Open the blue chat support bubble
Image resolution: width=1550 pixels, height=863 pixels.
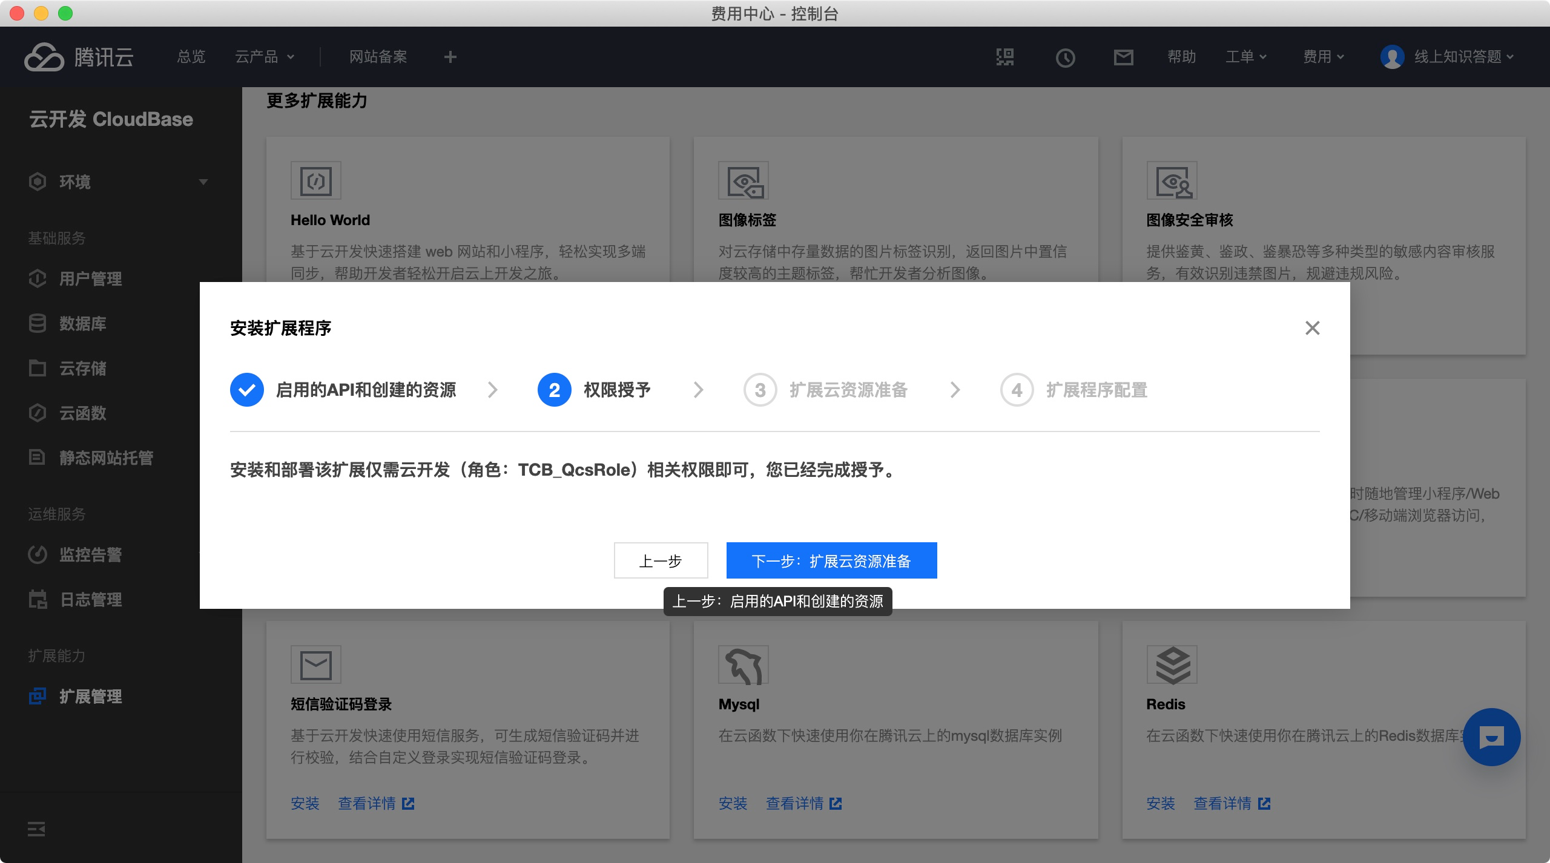(x=1491, y=737)
